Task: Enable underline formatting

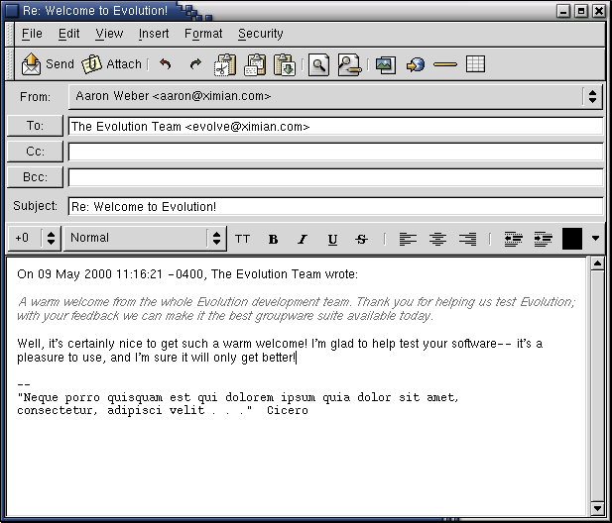Action: [x=332, y=239]
